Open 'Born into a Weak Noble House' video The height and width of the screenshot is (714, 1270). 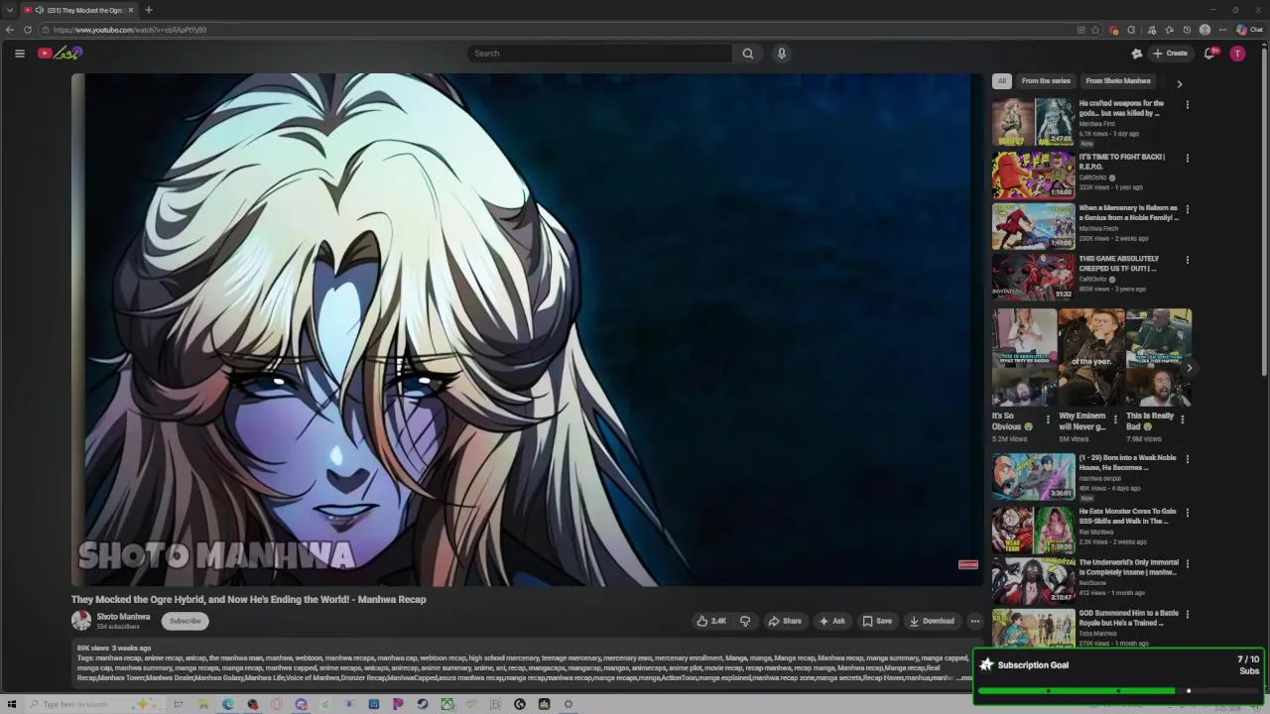tap(1033, 476)
